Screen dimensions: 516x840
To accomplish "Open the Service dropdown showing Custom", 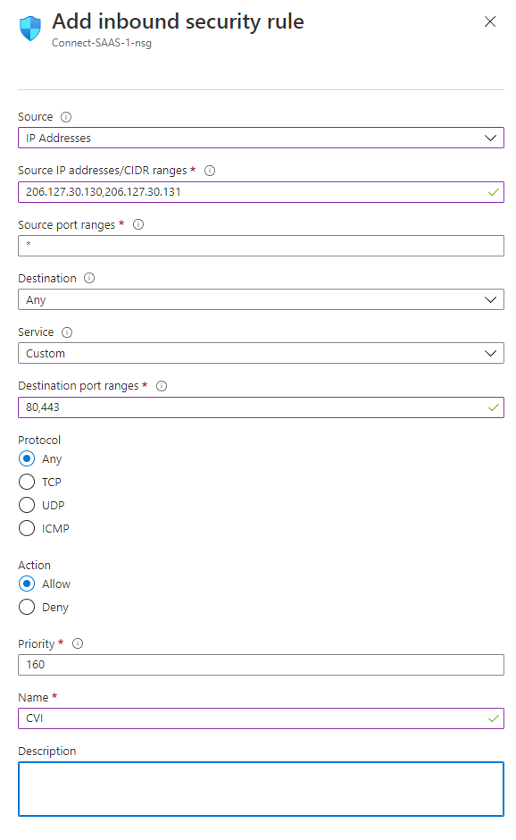I will [262, 353].
